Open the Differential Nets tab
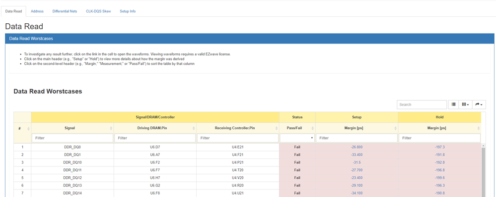The image size is (496, 197). point(65,11)
